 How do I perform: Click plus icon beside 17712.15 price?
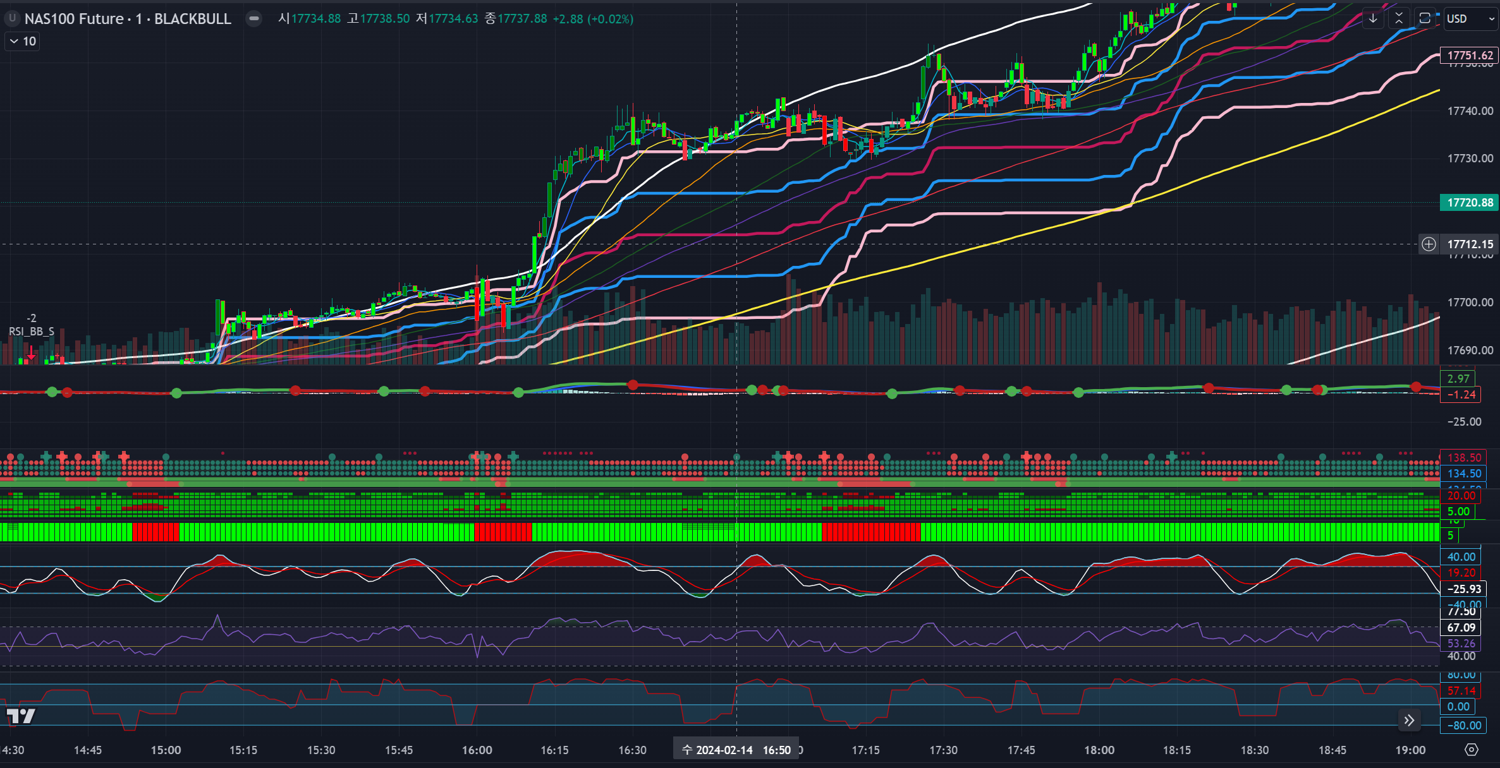(1429, 244)
